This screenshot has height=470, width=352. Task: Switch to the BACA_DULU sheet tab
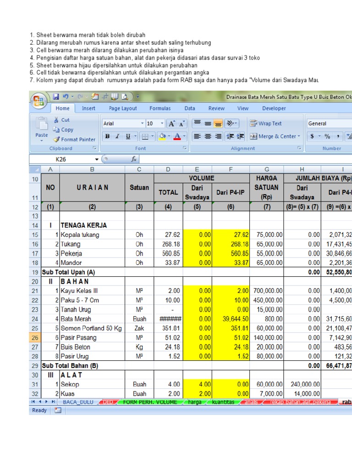tap(77, 402)
